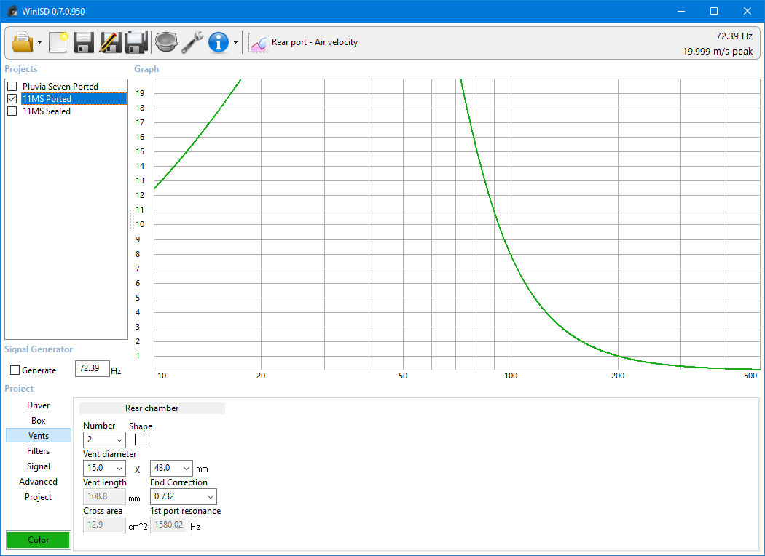Expand the info icon dropdown arrow
This screenshot has width=765, height=556.
[235, 42]
